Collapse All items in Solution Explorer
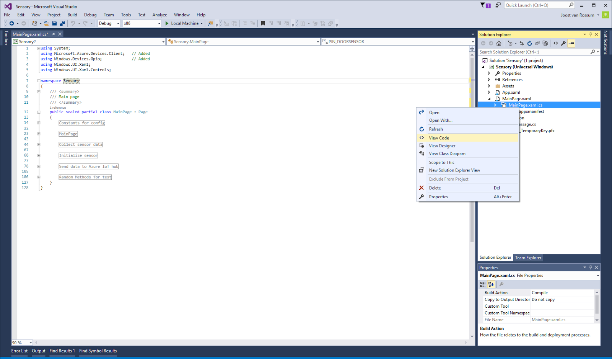This screenshot has height=359, width=612. tap(537, 43)
